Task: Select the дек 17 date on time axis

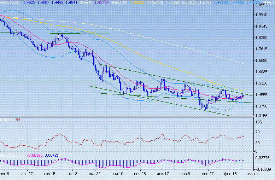Action: click(x=163, y=174)
